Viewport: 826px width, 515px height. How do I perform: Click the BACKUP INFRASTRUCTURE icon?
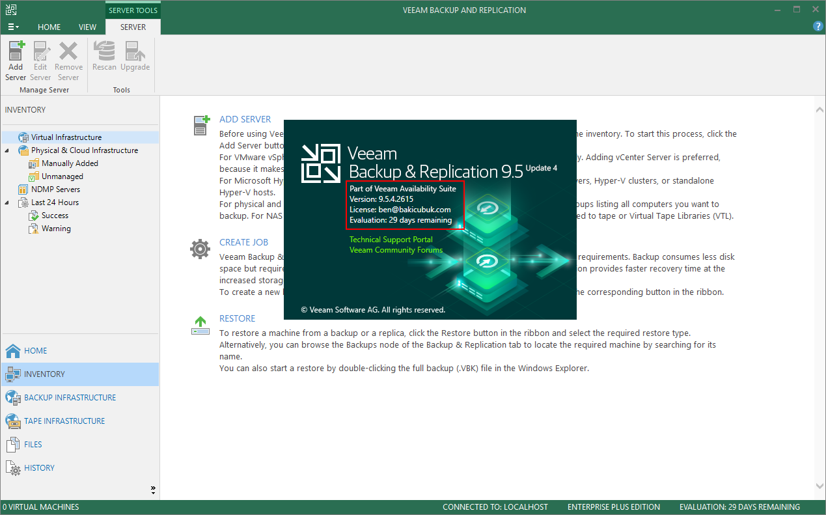tap(13, 398)
